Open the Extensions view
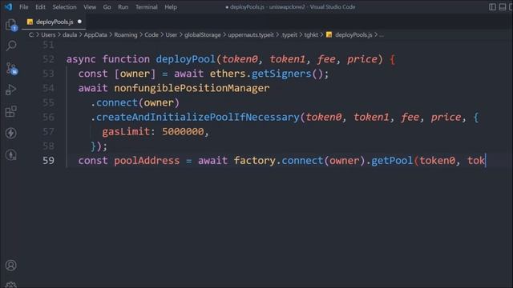This screenshot has height=288, width=513. [10, 111]
